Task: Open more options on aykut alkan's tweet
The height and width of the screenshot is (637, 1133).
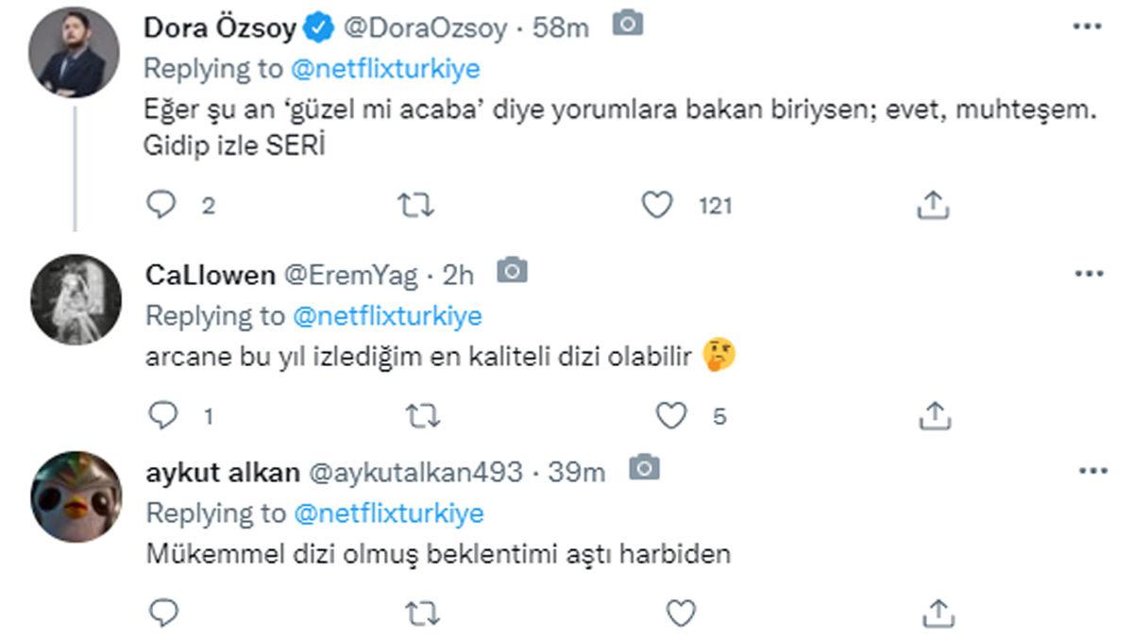Action: click(x=1089, y=469)
